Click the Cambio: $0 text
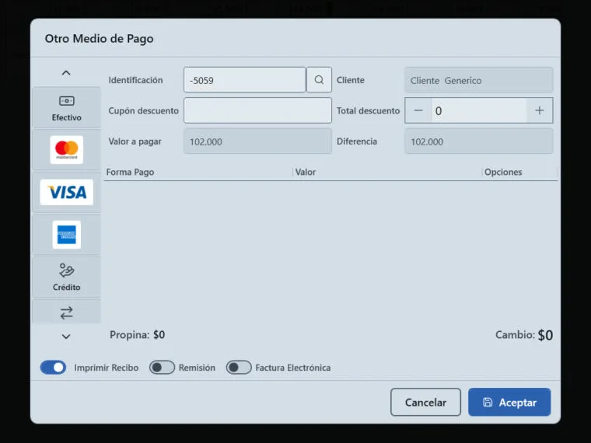This screenshot has width=591, height=443. (524, 335)
